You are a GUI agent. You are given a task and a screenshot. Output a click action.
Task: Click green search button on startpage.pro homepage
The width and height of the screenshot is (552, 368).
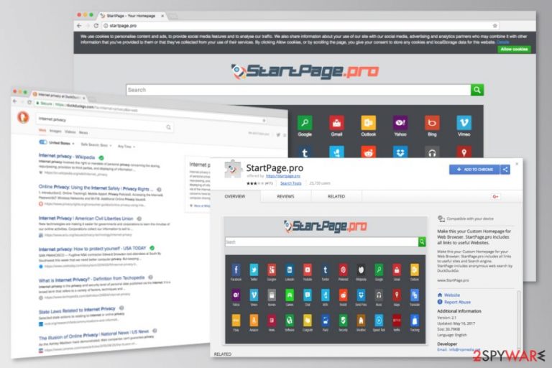(477, 90)
